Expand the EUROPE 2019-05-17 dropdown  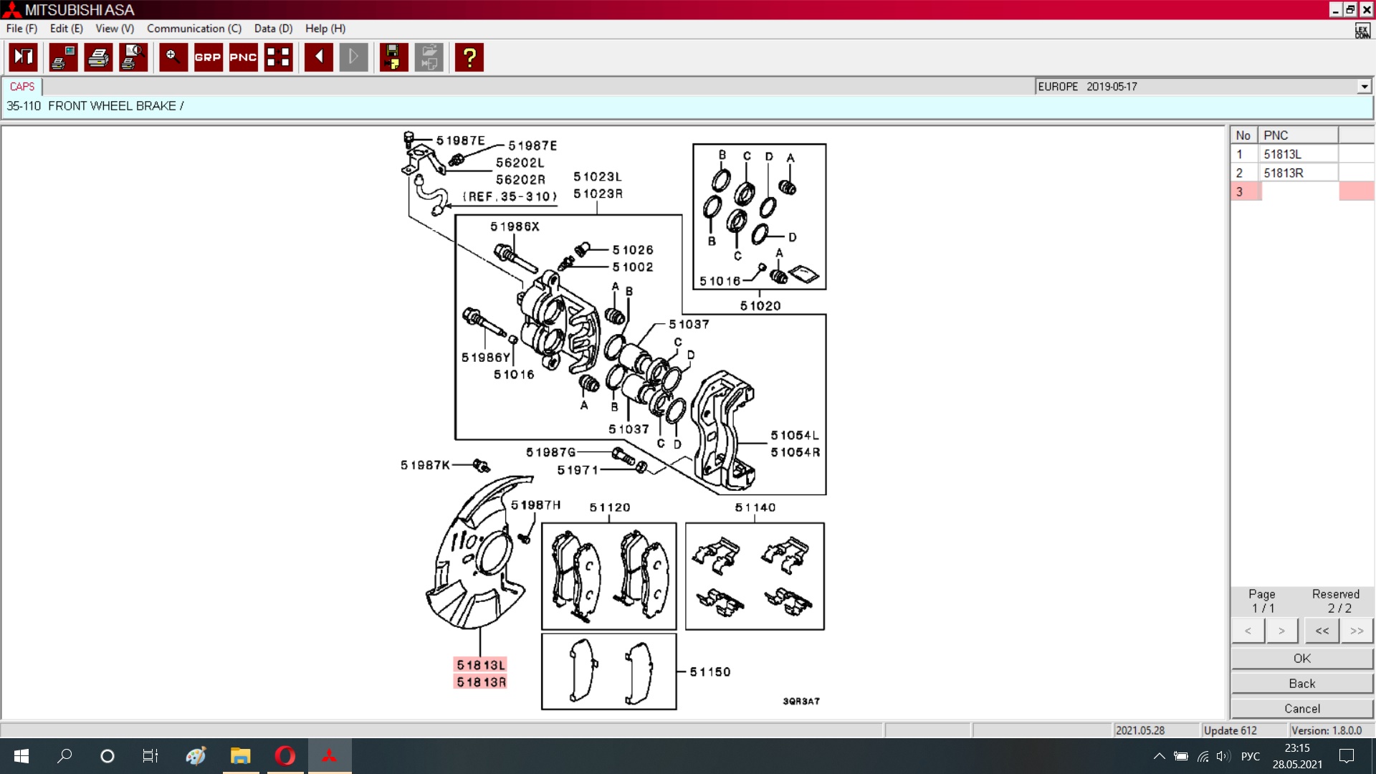(1364, 87)
